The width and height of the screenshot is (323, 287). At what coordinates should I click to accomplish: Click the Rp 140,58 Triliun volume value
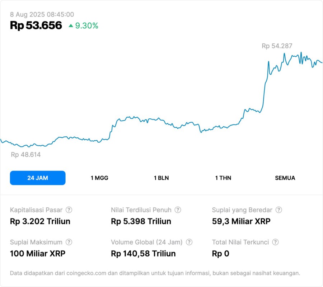click(x=143, y=254)
